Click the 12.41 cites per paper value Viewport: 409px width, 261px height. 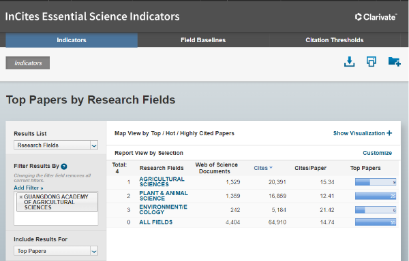point(327,196)
